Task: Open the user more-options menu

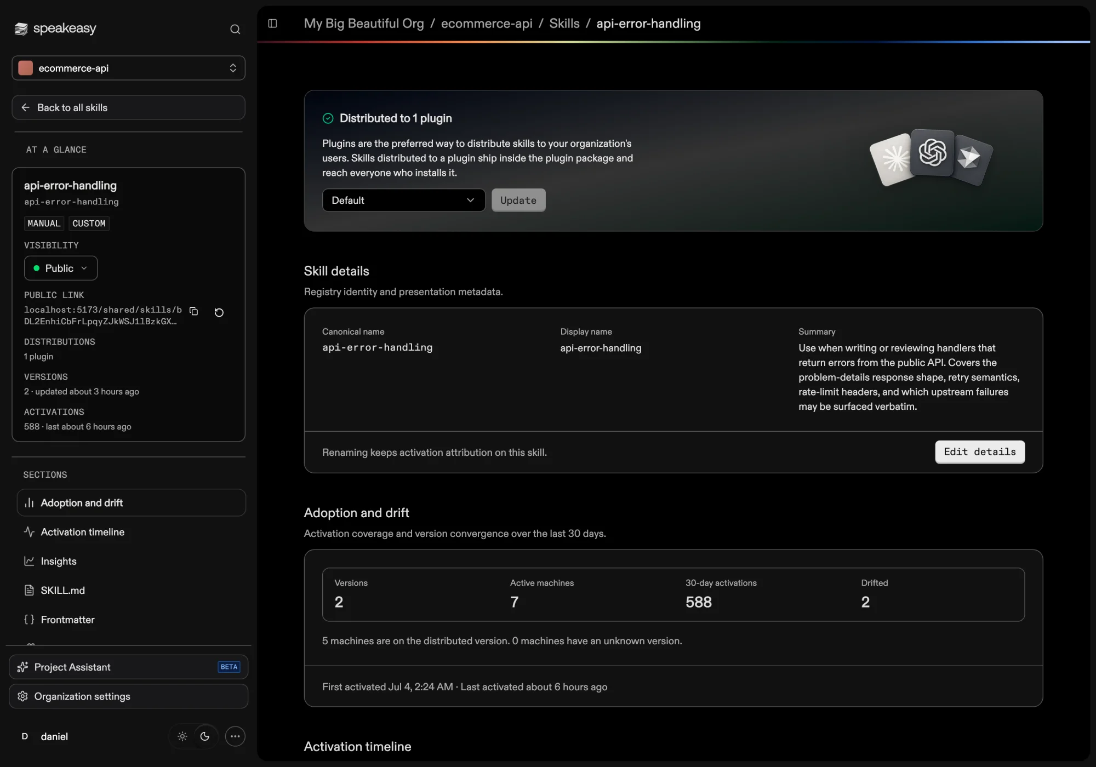Action: [235, 736]
